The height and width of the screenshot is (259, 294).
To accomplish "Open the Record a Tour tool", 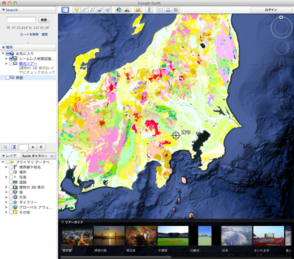I will [108, 10].
